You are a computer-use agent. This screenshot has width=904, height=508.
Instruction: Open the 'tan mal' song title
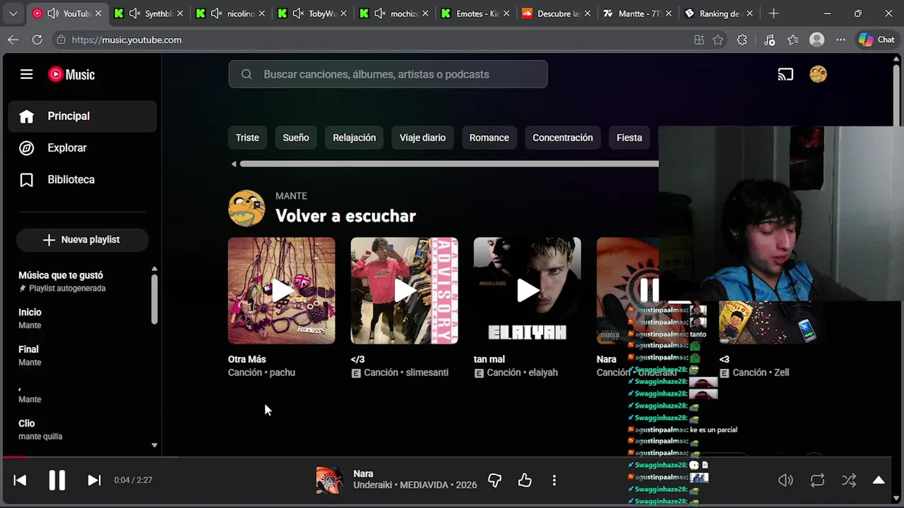point(489,359)
